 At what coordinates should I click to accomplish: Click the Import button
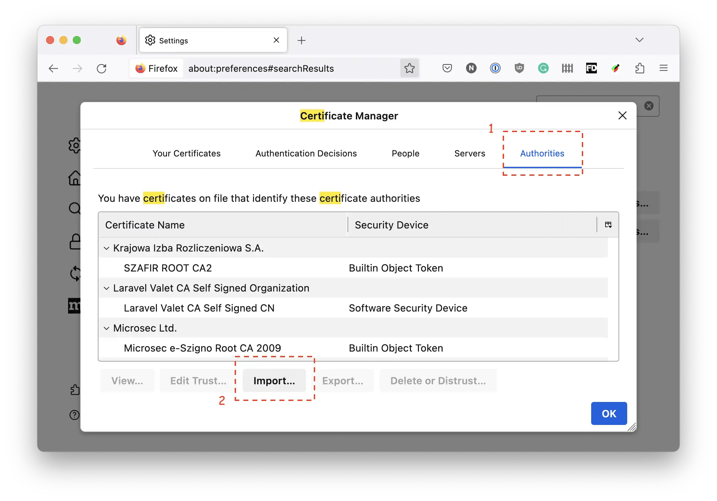pyautogui.click(x=274, y=380)
